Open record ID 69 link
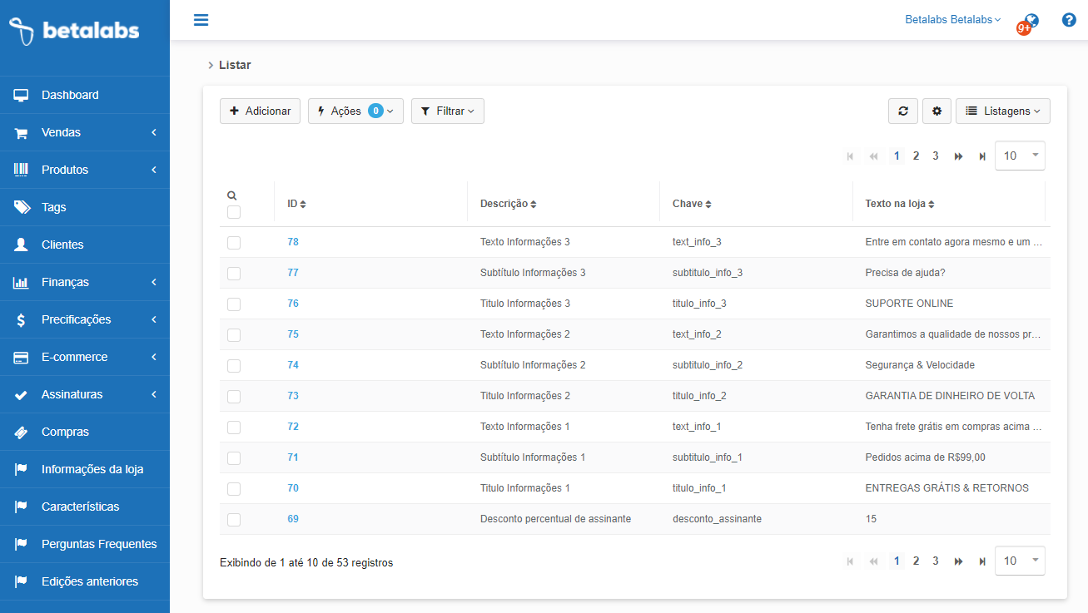 [x=293, y=519]
